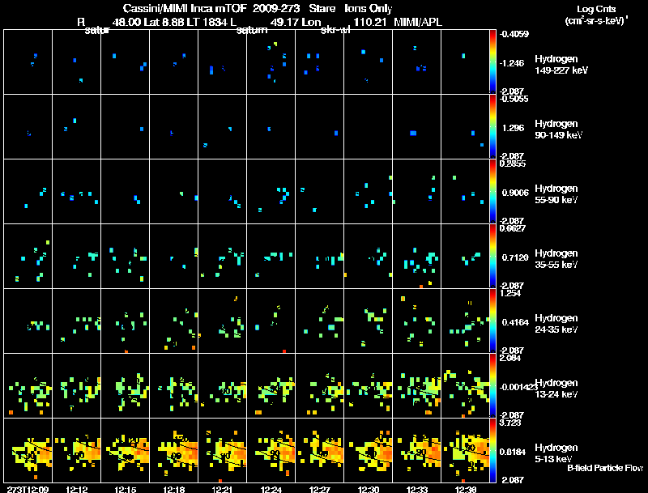Click the 12:36 time label
Image resolution: width=648 pixels, height=493 pixels.
pyautogui.click(x=465, y=489)
